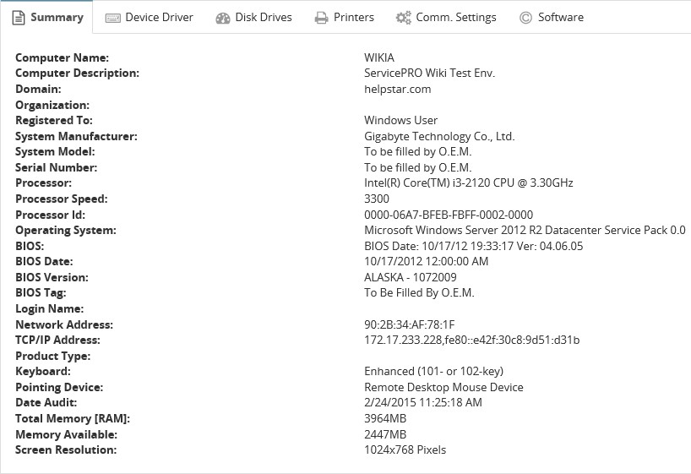Click the WIKIA computer name value

point(379,57)
